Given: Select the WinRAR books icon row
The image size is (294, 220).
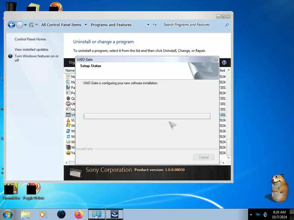Looking at the screenshot, I should [68, 147].
